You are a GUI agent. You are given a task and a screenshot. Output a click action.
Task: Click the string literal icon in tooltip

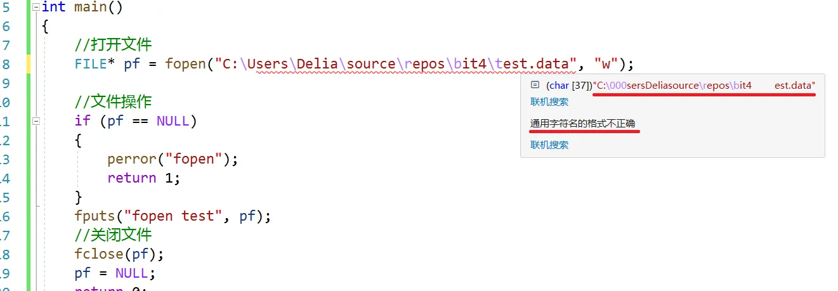535,84
